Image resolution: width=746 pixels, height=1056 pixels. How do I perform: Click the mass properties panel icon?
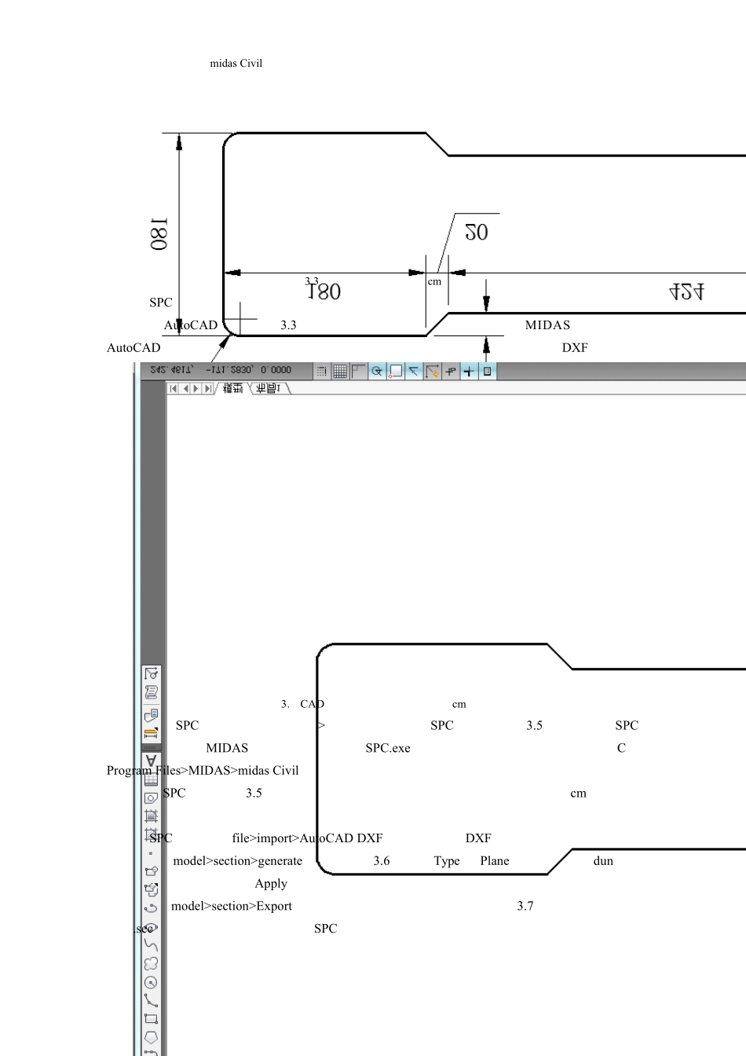tap(151, 715)
